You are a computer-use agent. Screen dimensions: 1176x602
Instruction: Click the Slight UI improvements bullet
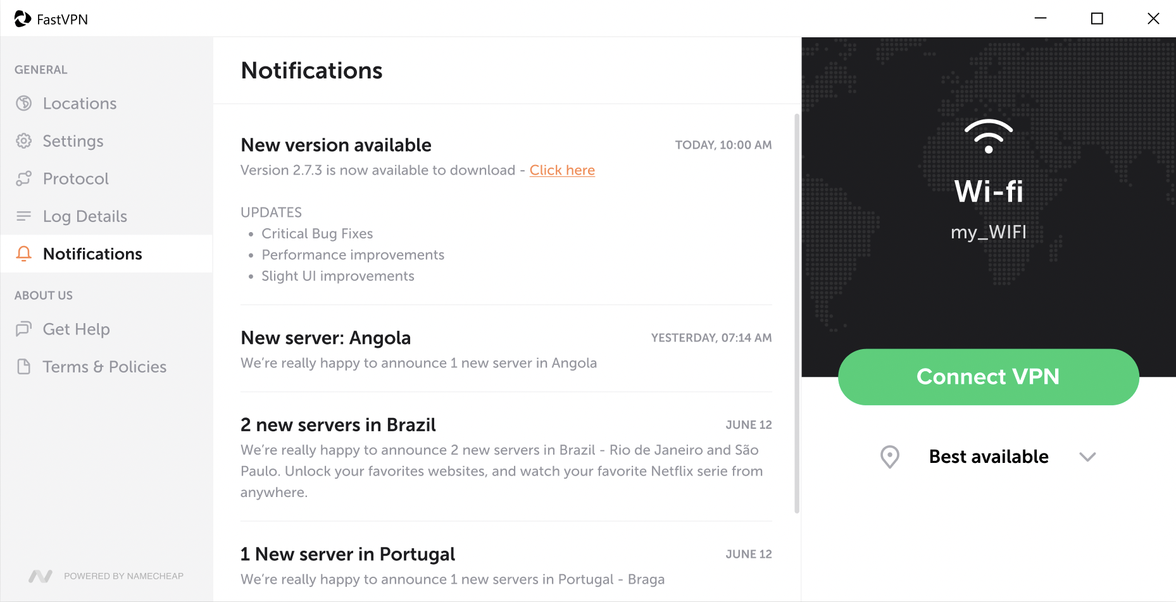[338, 276]
